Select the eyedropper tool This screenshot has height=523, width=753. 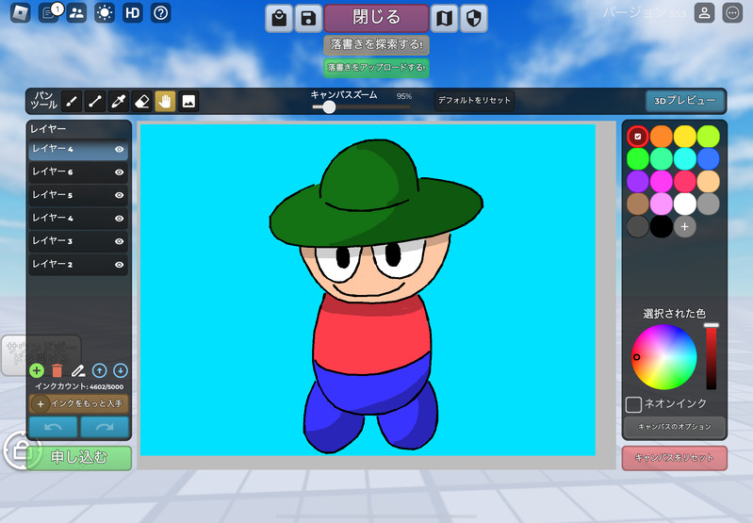click(118, 102)
